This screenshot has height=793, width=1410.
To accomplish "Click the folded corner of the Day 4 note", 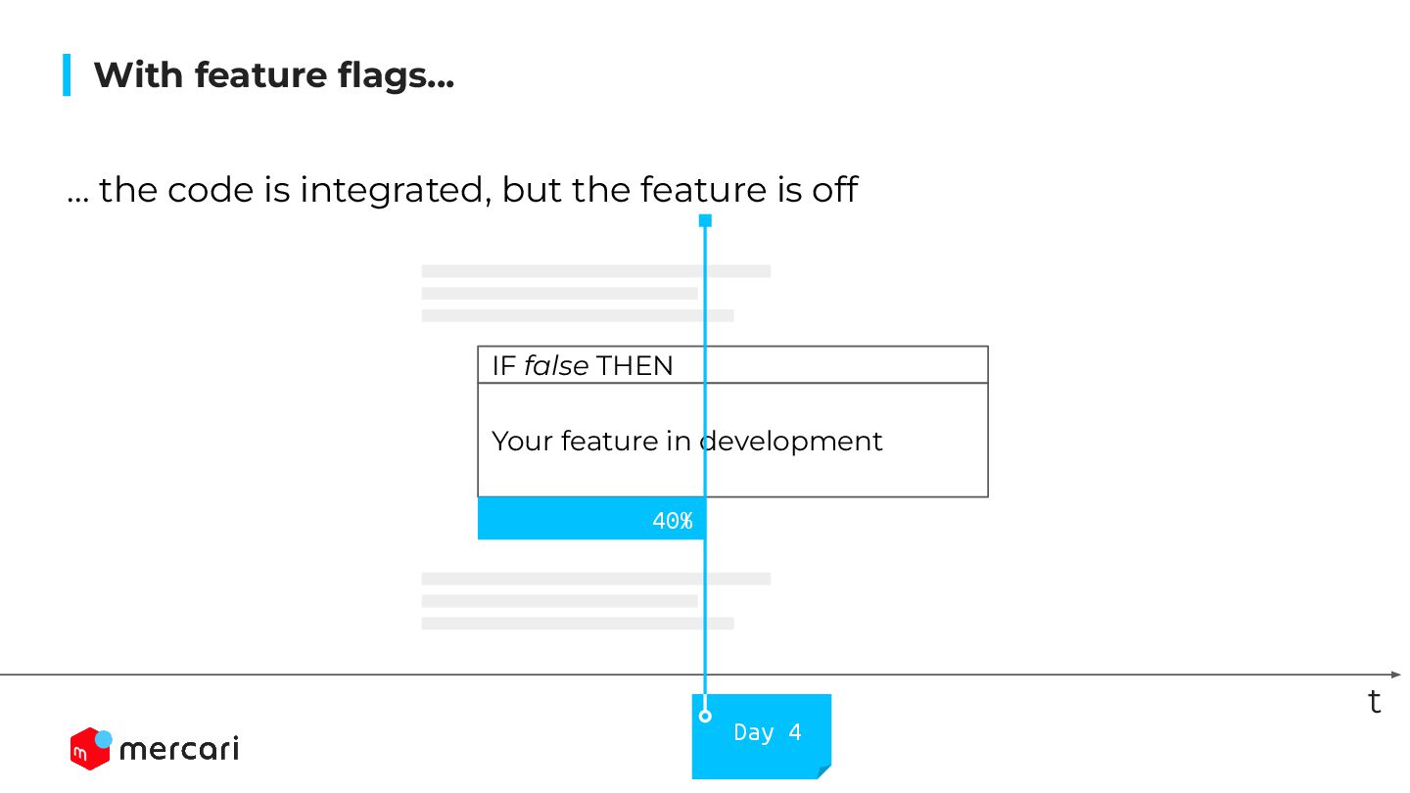I will (824, 772).
